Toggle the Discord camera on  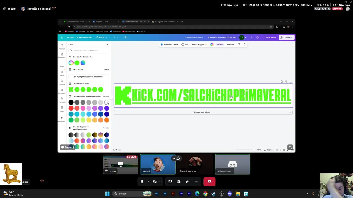coord(155,182)
